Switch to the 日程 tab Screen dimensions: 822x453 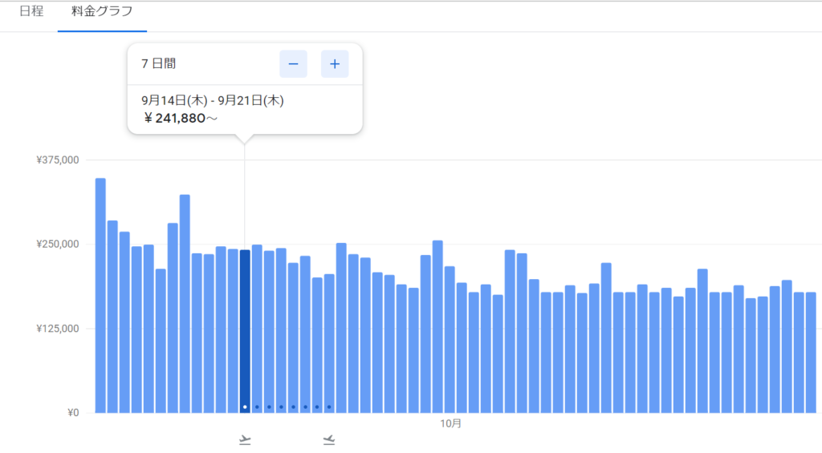click(x=31, y=12)
